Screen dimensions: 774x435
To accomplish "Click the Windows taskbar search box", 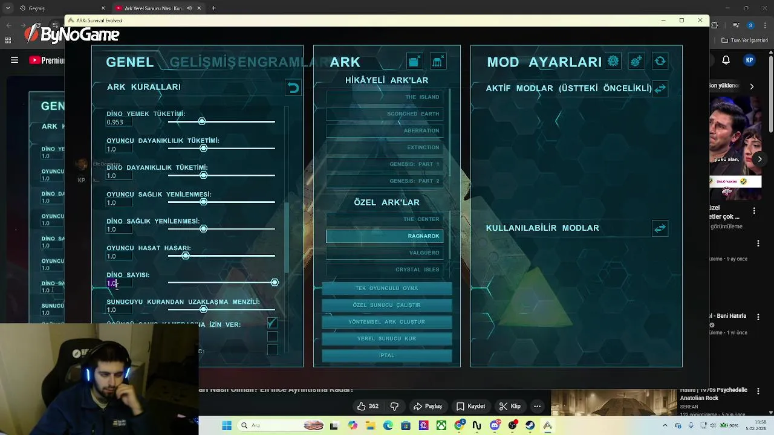I will click(282, 425).
